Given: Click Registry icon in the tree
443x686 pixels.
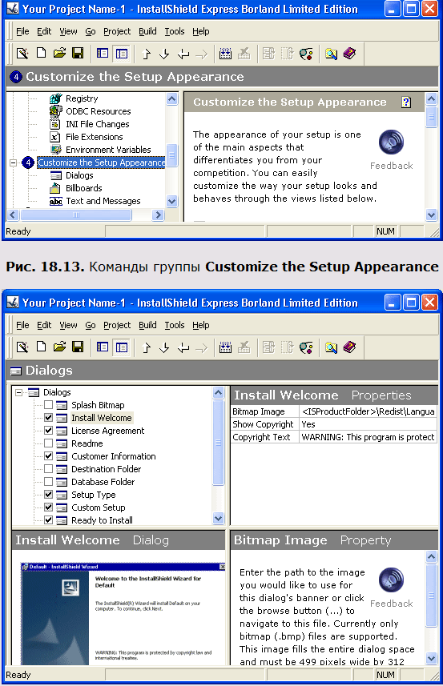Looking at the screenshot, I should click(x=55, y=98).
